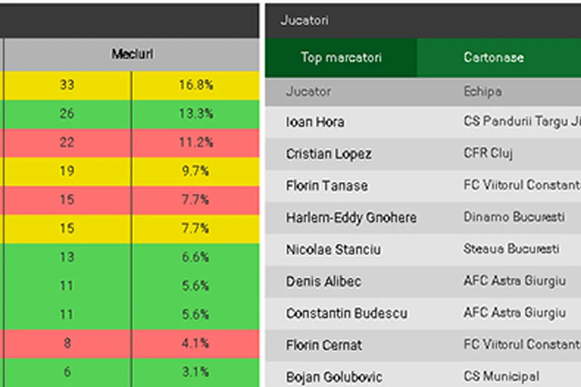This screenshot has height=387, width=581.
Task: Choose Nicolae Stanciu from the list
Action: [333, 250]
